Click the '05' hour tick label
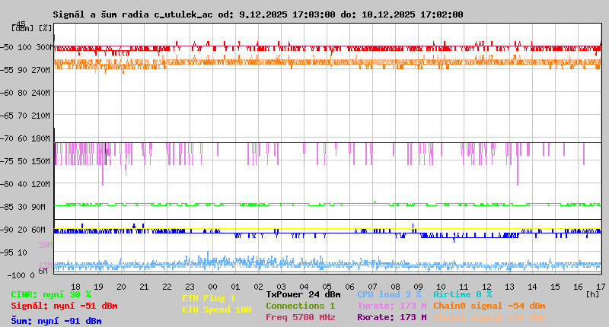 tap(327, 287)
